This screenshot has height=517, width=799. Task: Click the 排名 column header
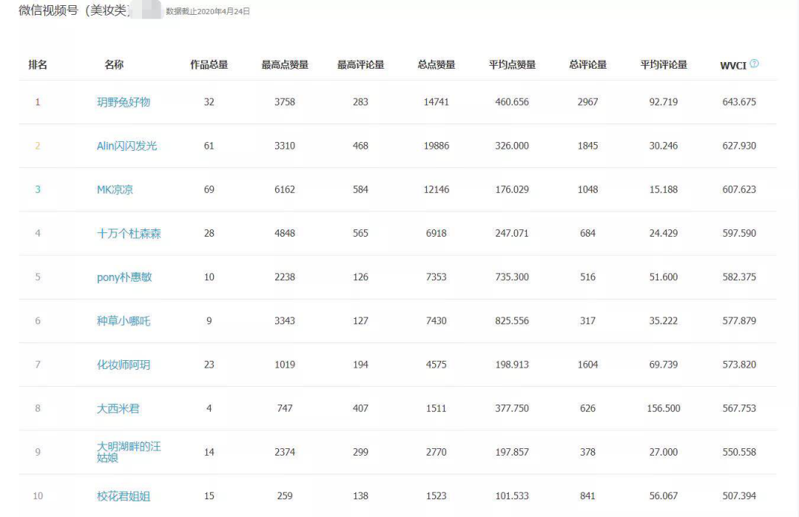click(x=38, y=64)
